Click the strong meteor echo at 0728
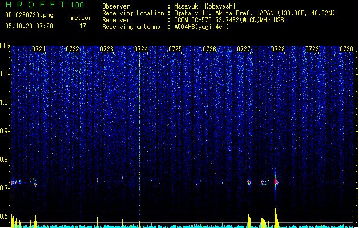This screenshot has width=359, height=228. point(276,181)
